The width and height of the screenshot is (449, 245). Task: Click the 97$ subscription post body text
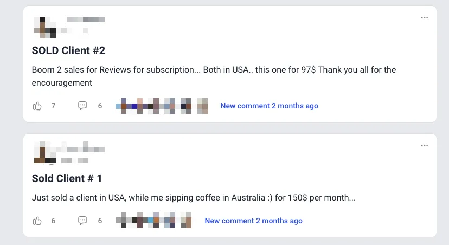click(214, 76)
